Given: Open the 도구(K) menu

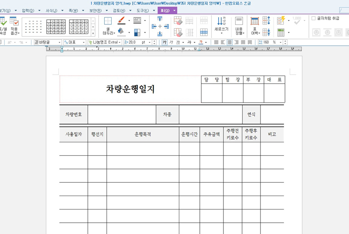Looking at the screenshot, I should [143, 10].
